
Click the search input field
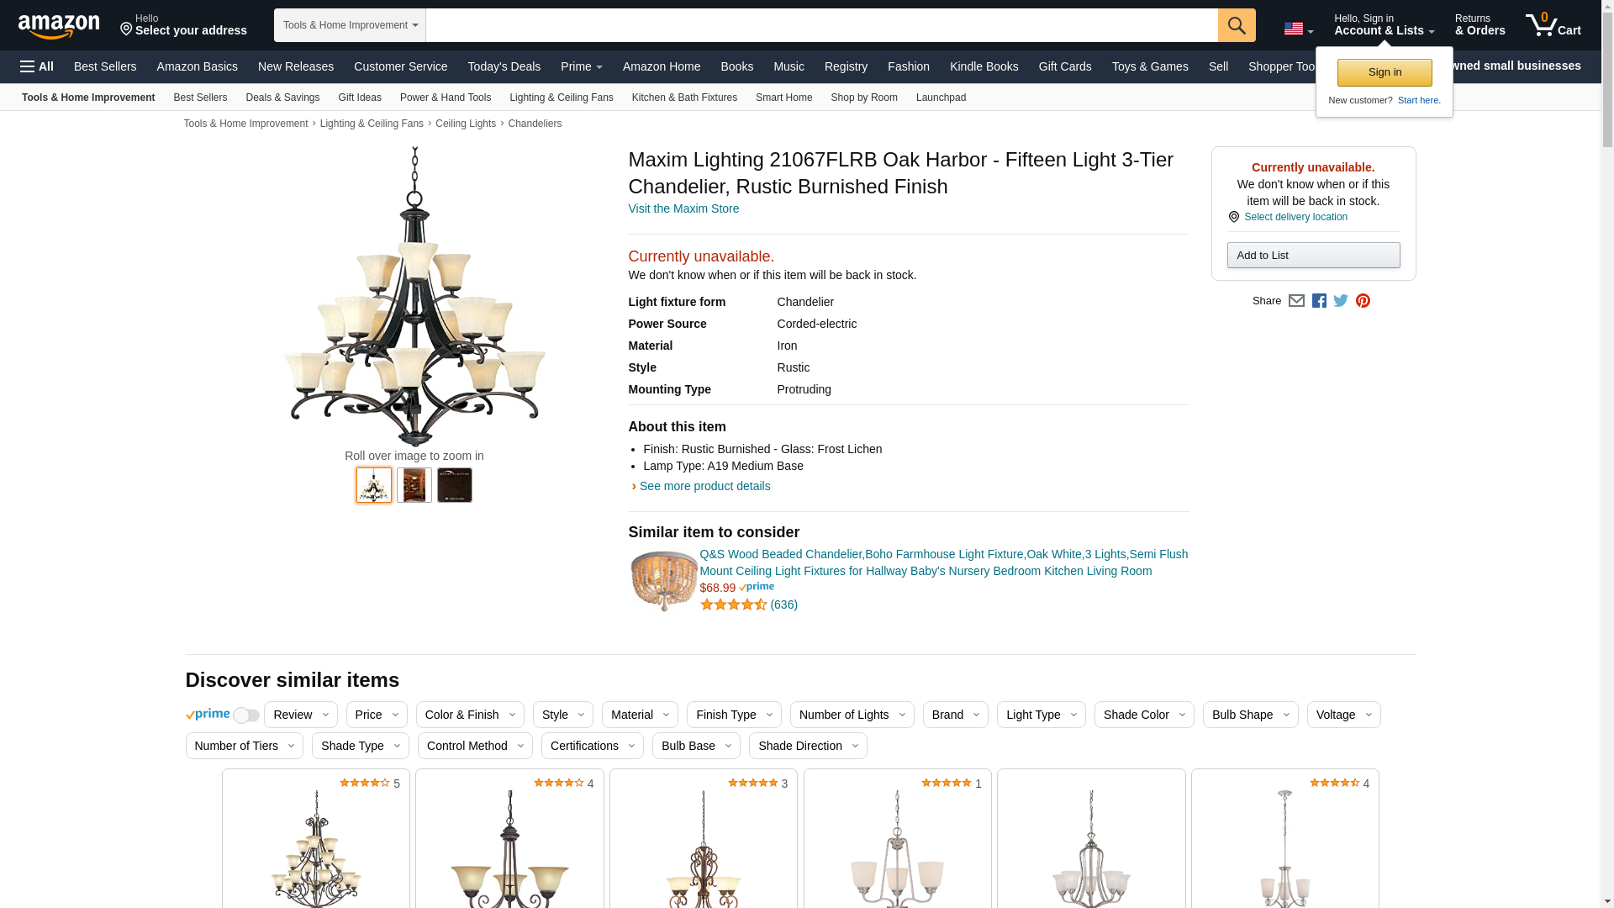tap(821, 25)
